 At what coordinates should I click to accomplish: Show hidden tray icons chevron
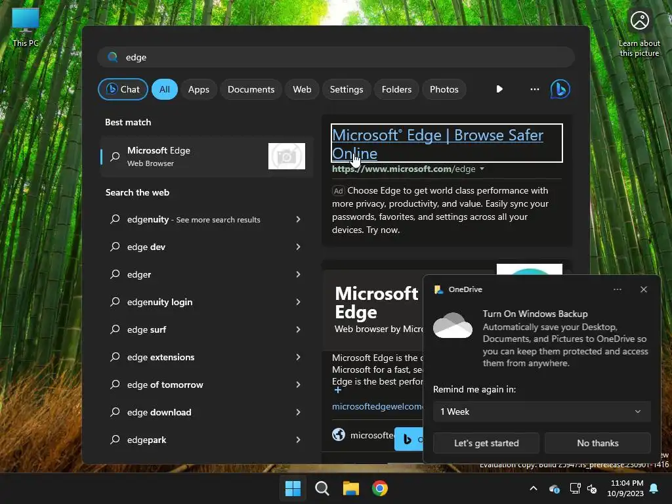click(534, 488)
